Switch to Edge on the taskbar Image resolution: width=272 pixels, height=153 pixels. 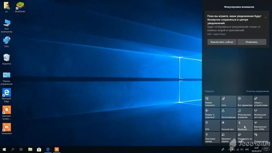48,149
